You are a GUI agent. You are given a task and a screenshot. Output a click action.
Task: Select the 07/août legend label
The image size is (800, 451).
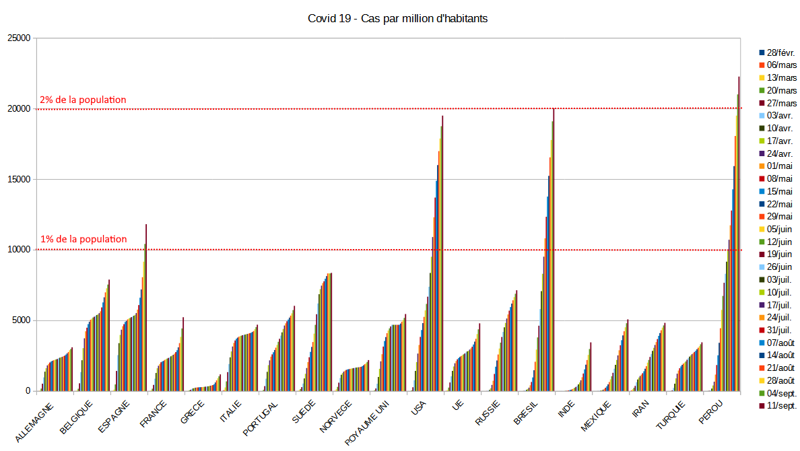click(781, 343)
